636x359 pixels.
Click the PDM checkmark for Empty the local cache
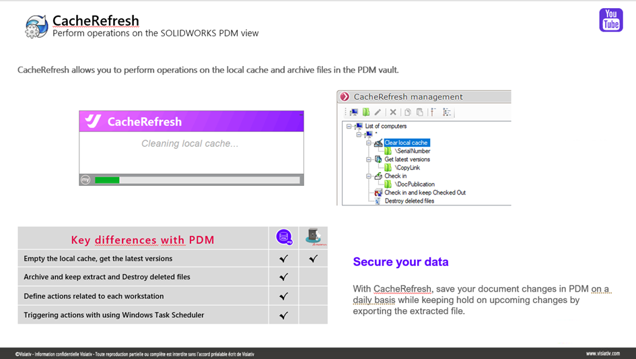point(313,258)
